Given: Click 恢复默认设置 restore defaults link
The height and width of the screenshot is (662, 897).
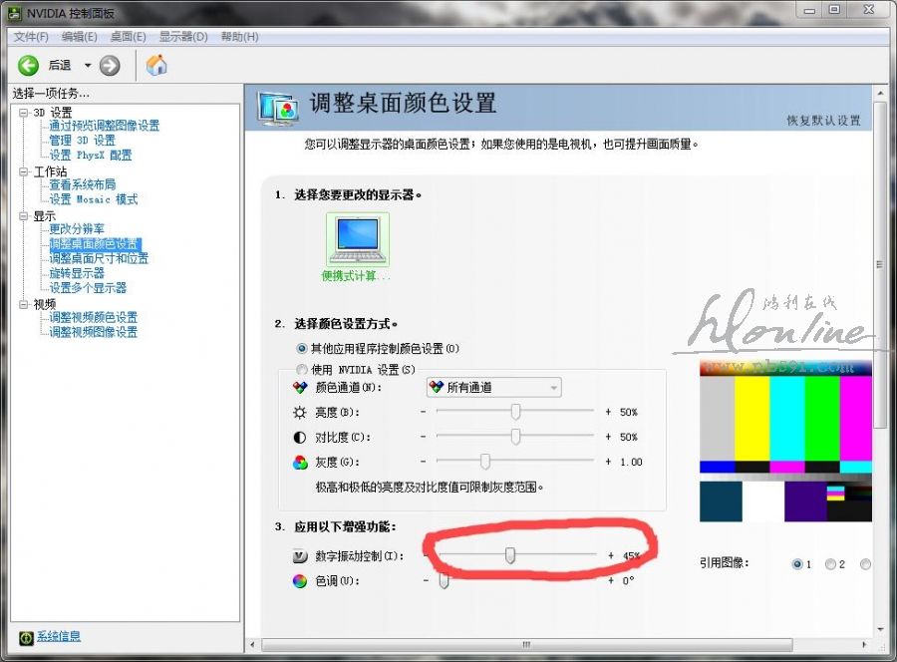Looking at the screenshot, I should (x=822, y=121).
